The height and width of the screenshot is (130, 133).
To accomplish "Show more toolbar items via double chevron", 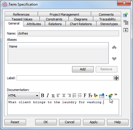I will pyautogui.click(x=116, y=95).
